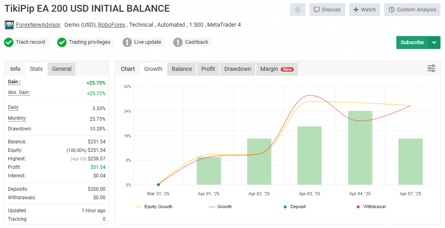
Task: Click the $0.04 interest value
Action: coord(99,176)
